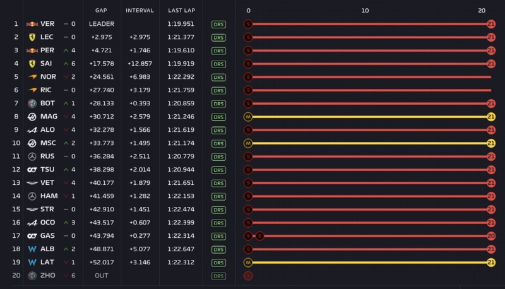
Task: Select the starting soft tyre icon for HAM
Action: pyautogui.click(x=248, y=196)
